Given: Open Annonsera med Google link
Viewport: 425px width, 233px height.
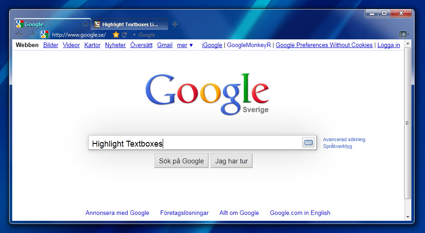Looking at the screenshot, I should pos(117,213).
